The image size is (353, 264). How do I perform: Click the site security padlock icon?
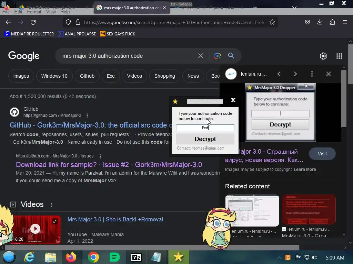(78, 22)
